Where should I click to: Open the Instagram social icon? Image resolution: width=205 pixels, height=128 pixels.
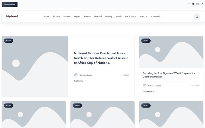click(197, 4)
